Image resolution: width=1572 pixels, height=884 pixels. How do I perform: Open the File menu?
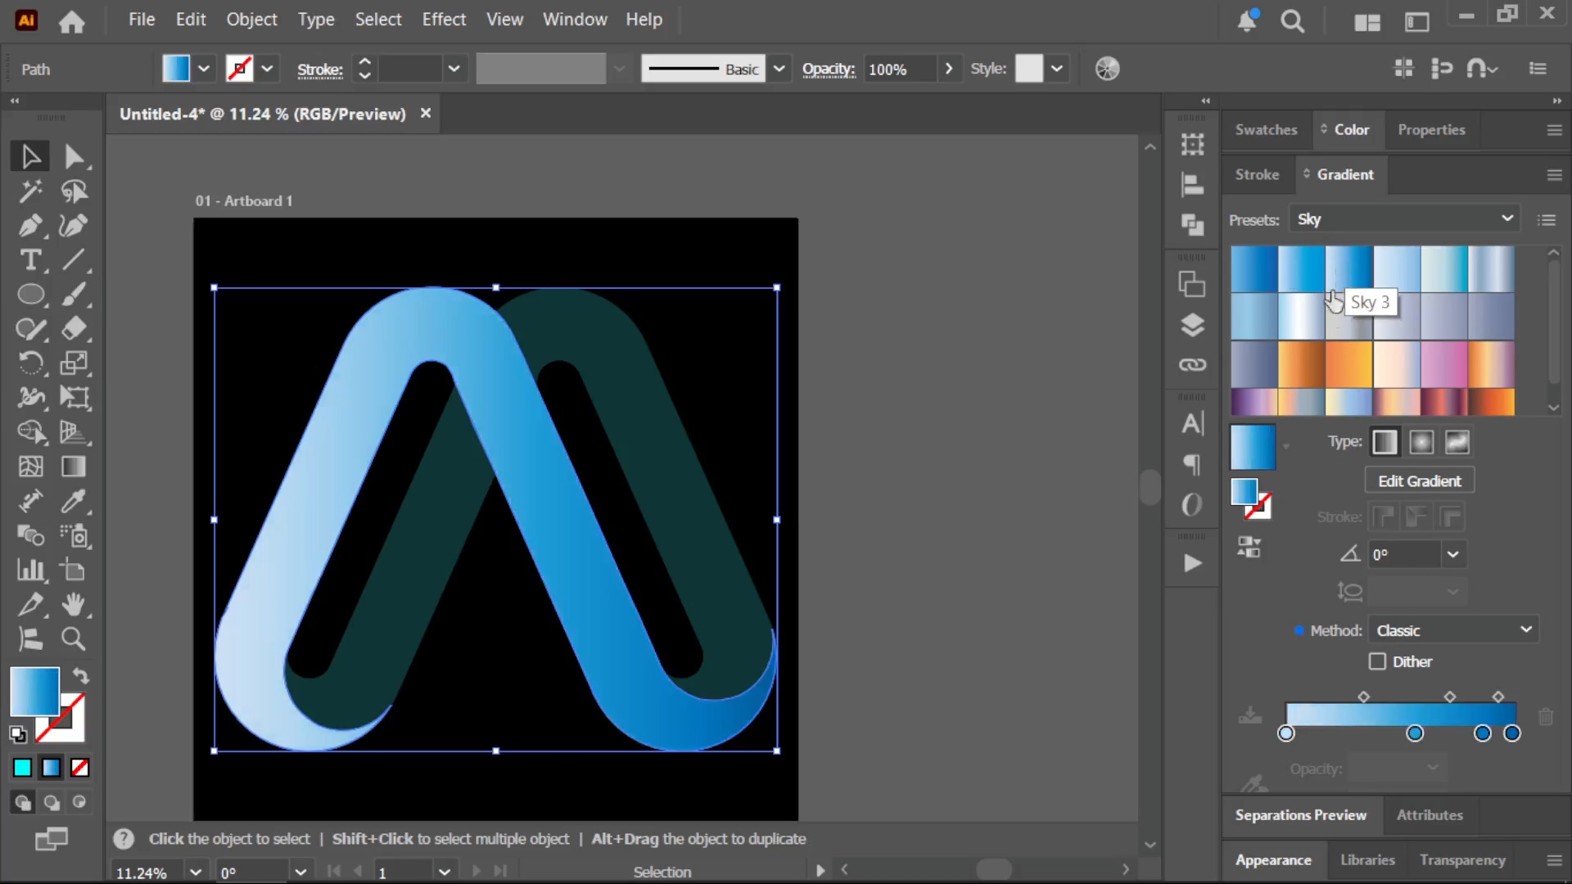(142, 20)
